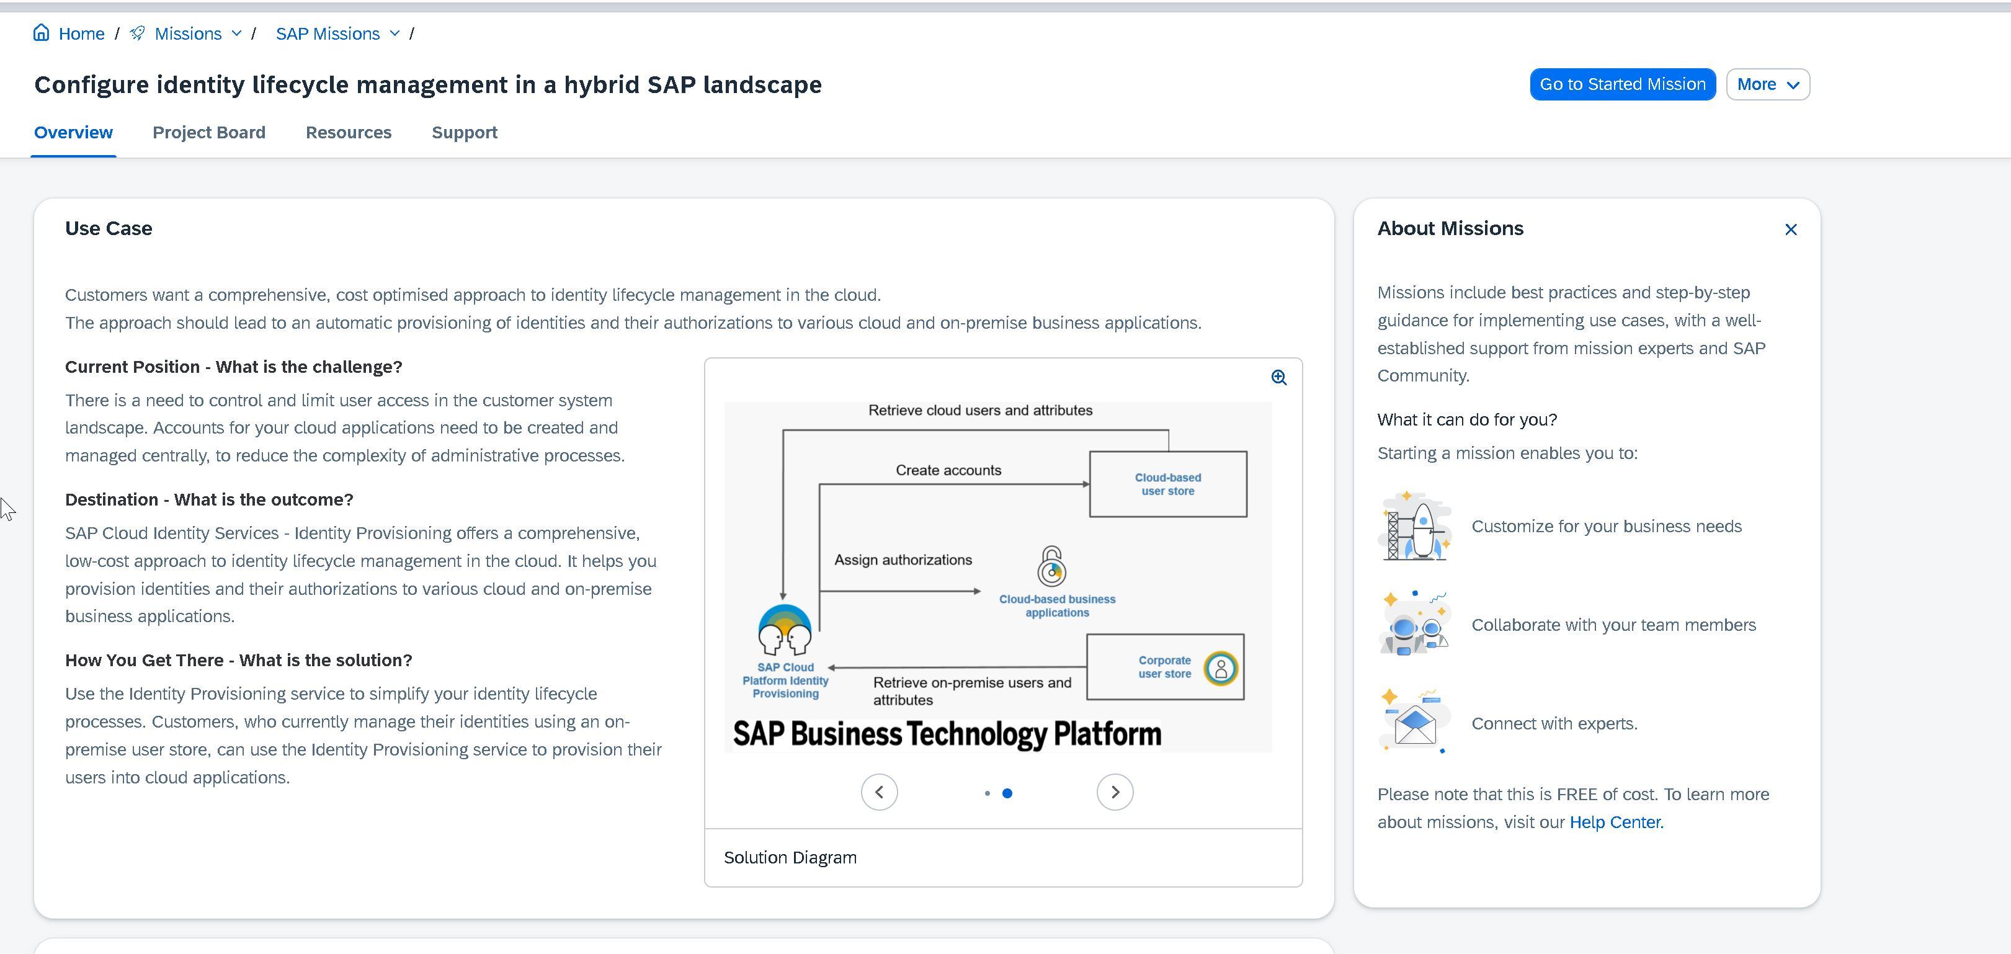This screenshot has height=954, width=2011.
Task: Go to next carousel image
Action: (x=1115, y=792)
